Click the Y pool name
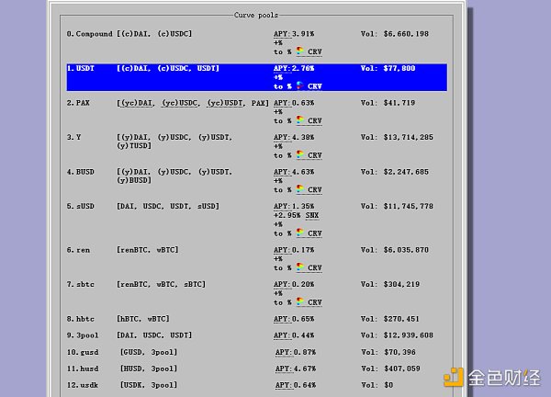Image resolution: width=551 pixels, height=397 pixels. point(73,137)
